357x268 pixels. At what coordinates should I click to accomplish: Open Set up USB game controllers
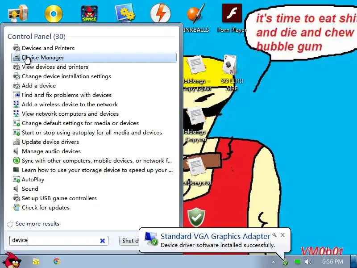[x=94, y=198]
